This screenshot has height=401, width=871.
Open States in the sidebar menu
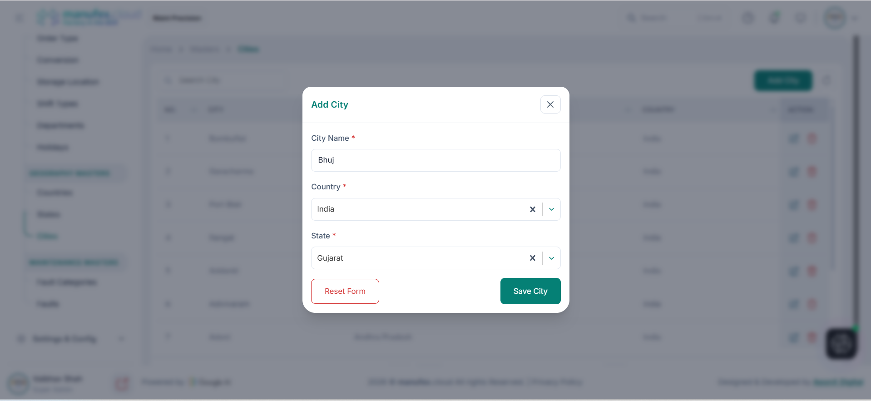coord(48,214)
